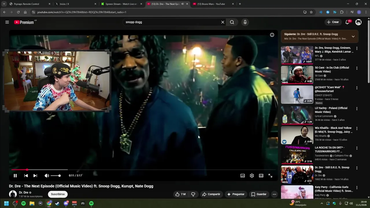Bookmark this page with the star
This screenshot has height=208, width=370.
[x=311, y=12]
